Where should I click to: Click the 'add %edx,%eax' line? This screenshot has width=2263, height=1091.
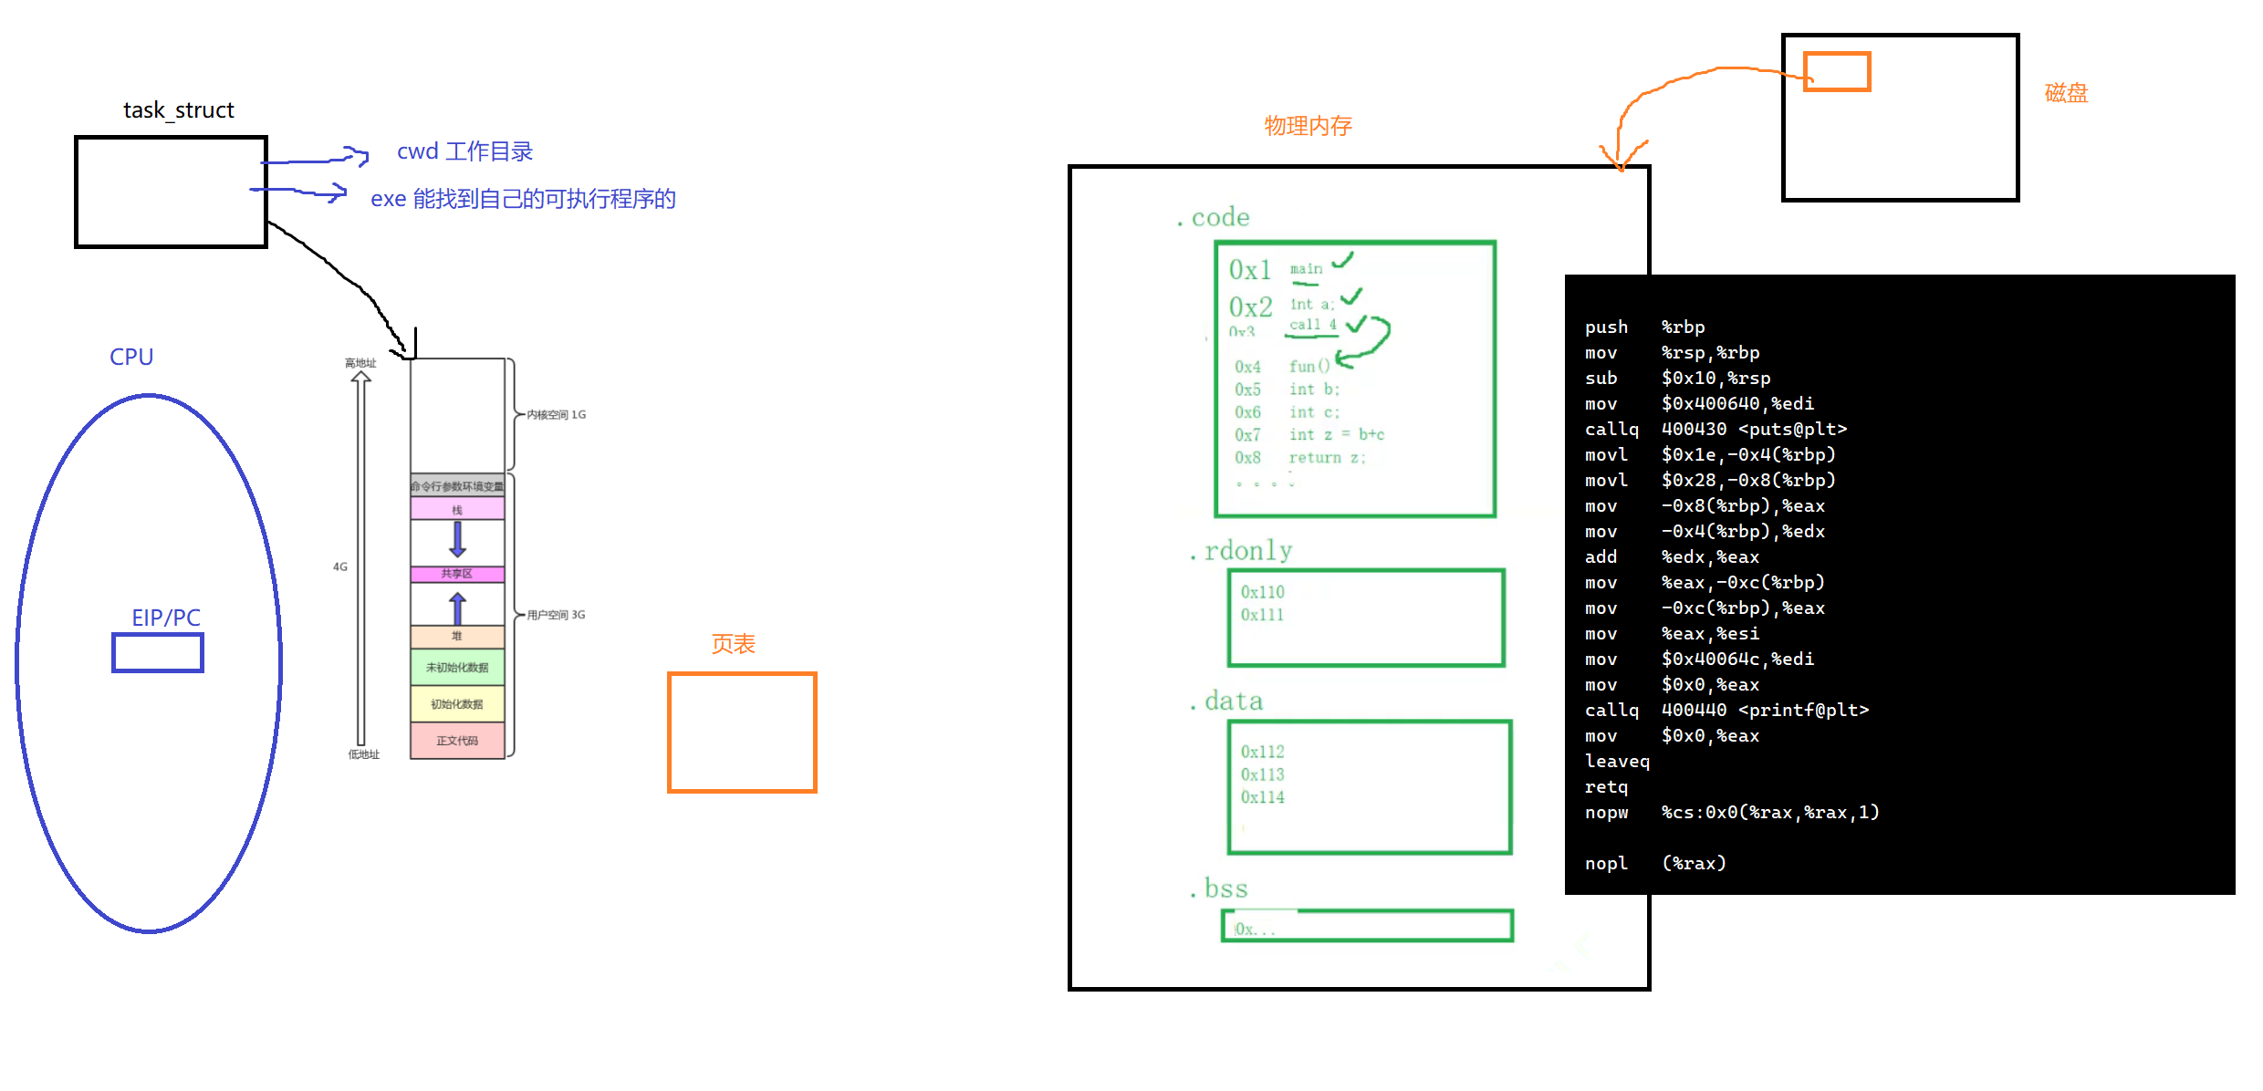pos(1672,556)
